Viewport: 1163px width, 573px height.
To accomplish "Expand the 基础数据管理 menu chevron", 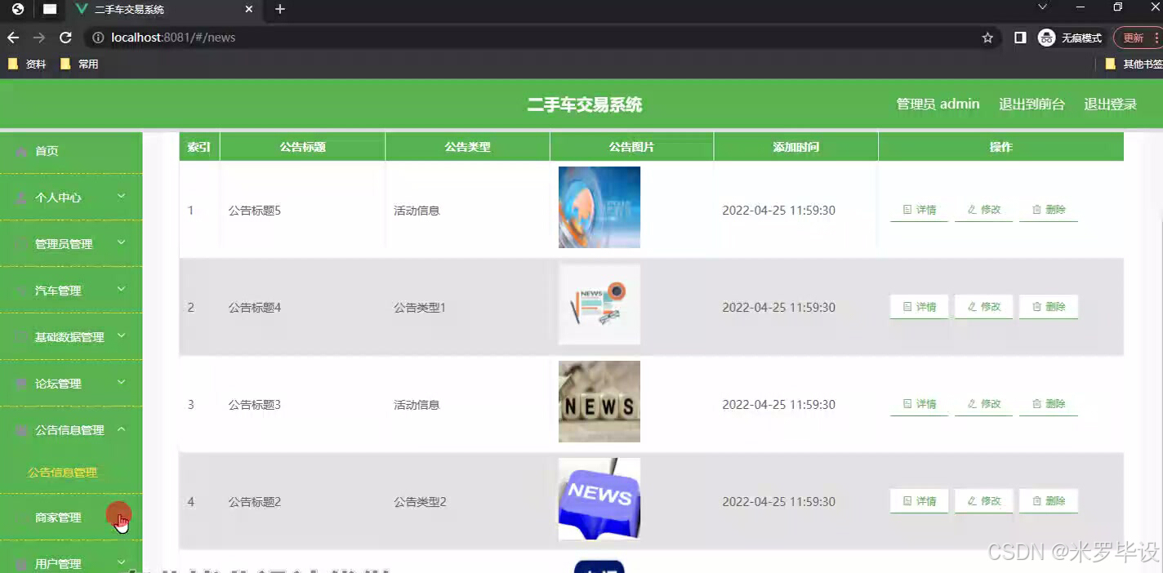I will click(x=121, y=335).
